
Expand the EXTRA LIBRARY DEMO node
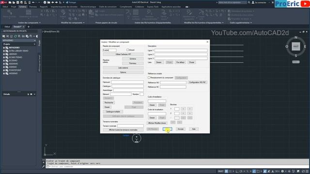[x=4, y=51]
